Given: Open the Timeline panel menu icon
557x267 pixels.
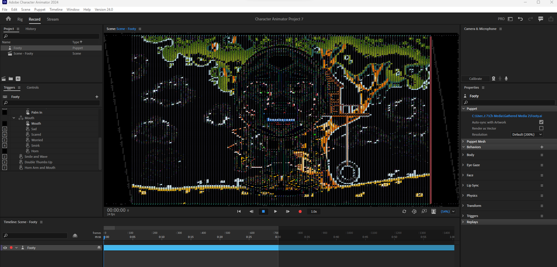Looking at the screenshot, I should (x=41, y=222).
